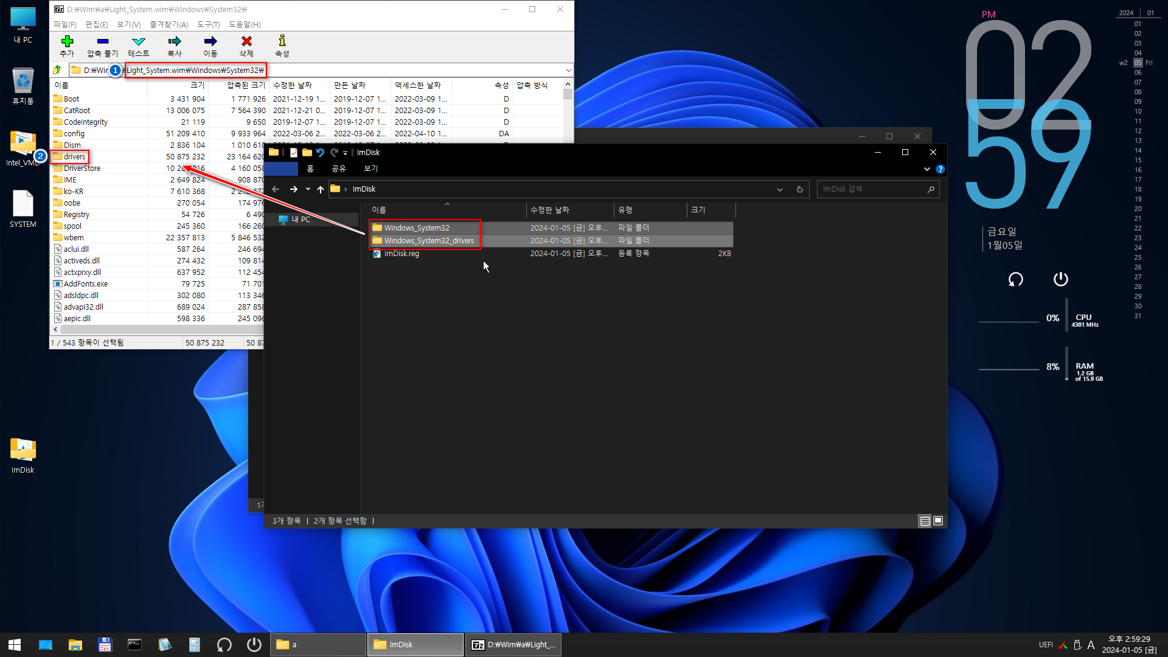Click the blue Explorer help question icon
The width and height of the screenshot is (1168, 657).
pyautogui.click(x=940, y=169)
